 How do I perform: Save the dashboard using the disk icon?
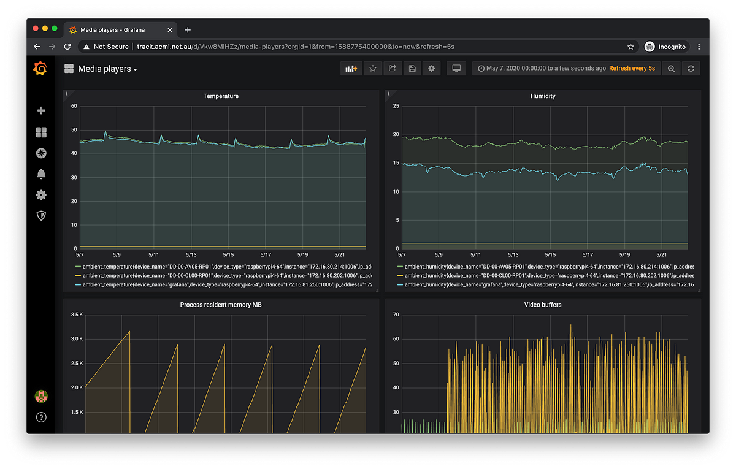(x=412, y=68)
